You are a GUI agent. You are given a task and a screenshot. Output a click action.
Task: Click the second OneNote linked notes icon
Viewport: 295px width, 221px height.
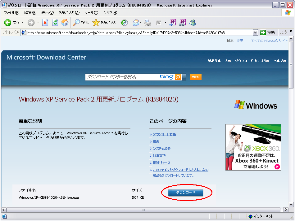[x=182, y=23]
